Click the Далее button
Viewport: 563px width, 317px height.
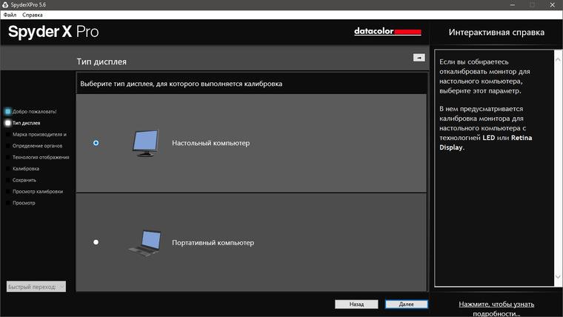click(407, 304)
